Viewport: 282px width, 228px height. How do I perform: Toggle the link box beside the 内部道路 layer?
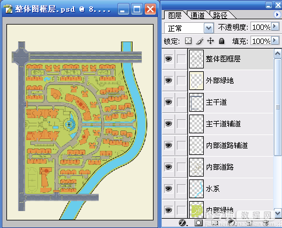point(182,167)
